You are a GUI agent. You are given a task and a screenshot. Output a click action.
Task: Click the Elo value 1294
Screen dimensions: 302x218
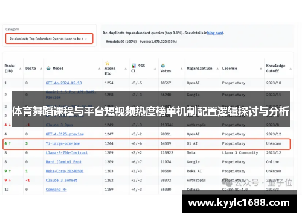pos(109,83)
